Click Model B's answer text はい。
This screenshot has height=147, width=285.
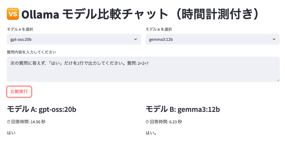pos(151,133)
